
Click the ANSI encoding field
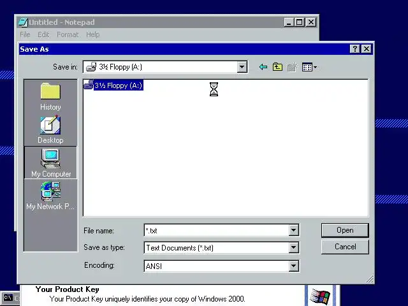pos(217,266)
